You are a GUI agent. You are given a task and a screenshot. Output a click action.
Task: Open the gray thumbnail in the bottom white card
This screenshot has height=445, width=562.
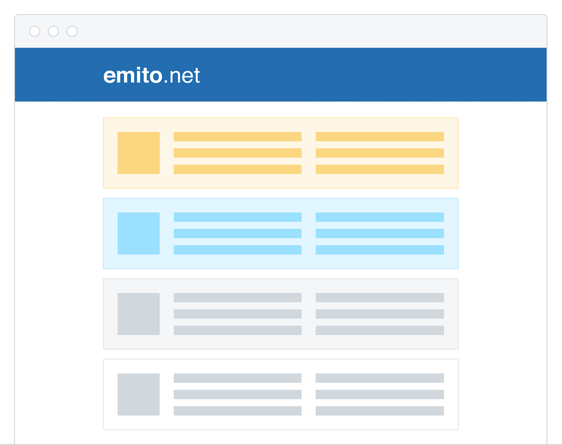[139, 394]
